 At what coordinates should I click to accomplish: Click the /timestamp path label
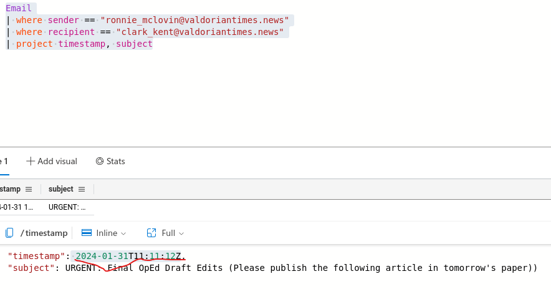pos(44,233)
